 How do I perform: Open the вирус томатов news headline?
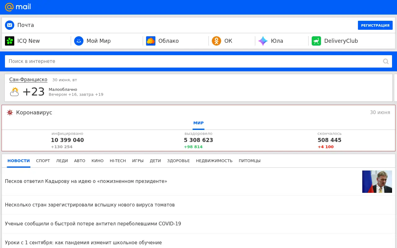(x=90, y=205)
